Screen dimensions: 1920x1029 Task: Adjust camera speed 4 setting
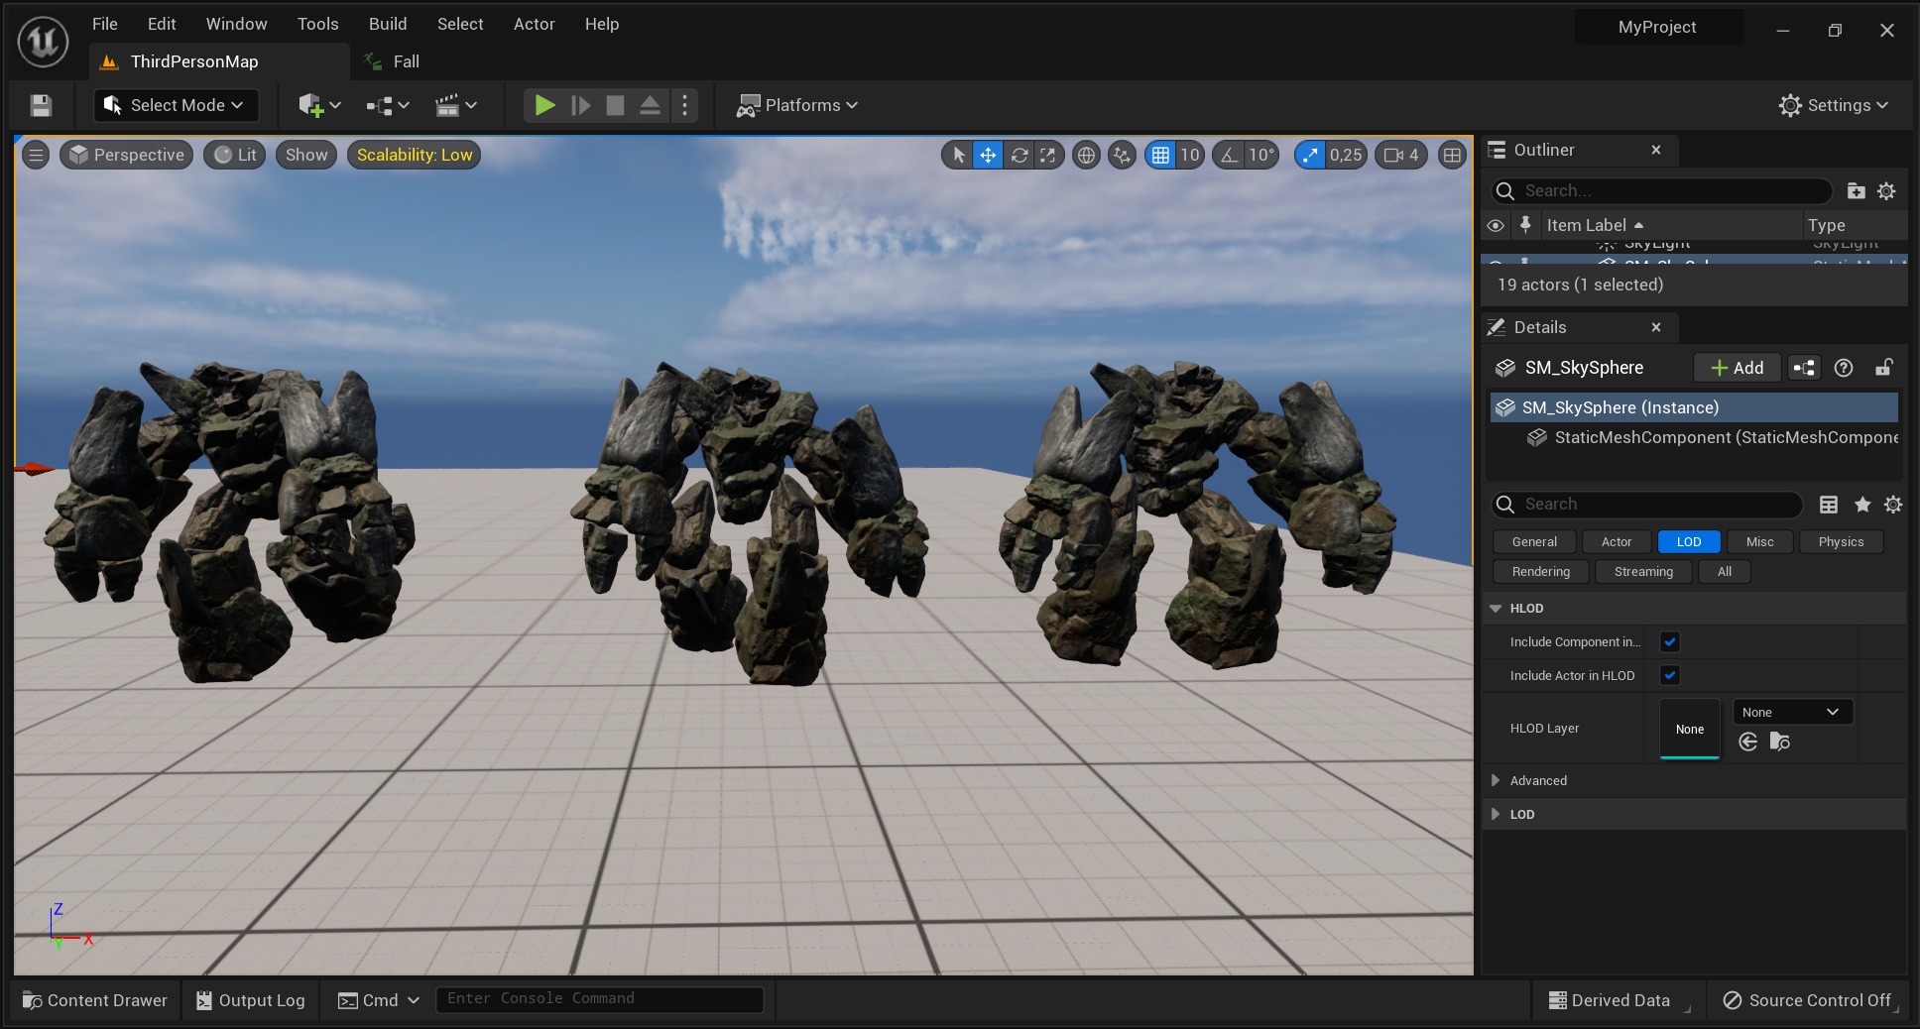[1401, 155]
